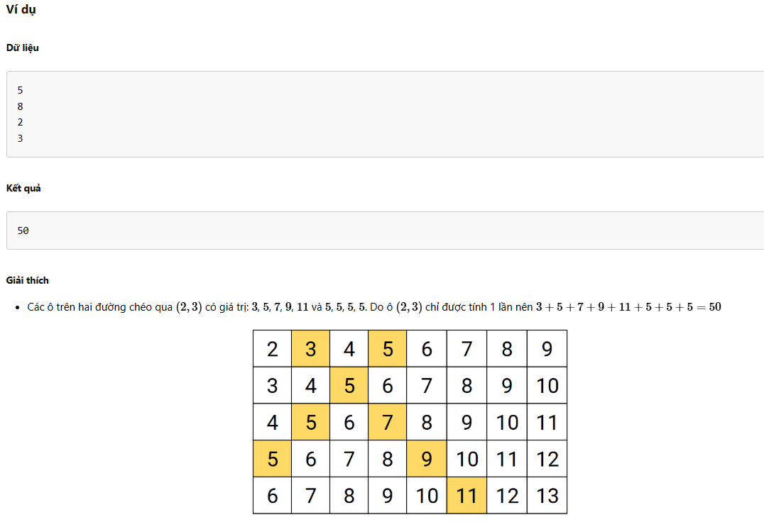The image size is (764, 522).
Task: Click the 'Kết quả' label
Action: coord(23,188)
